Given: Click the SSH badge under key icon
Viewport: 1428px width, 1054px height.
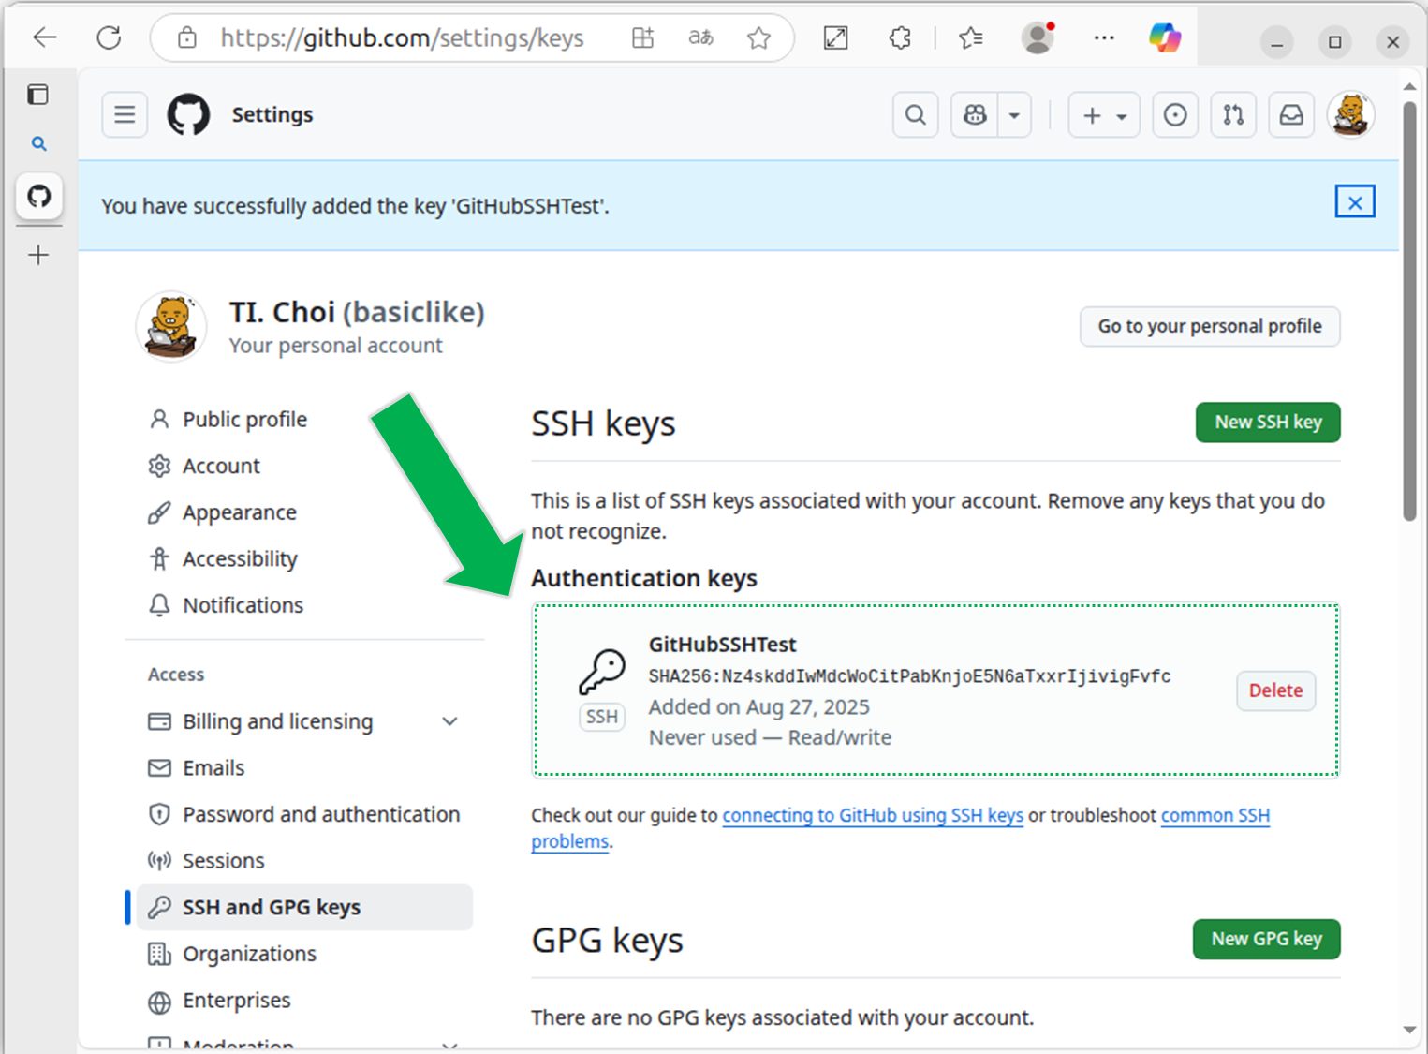Looking at the screenshot, I should [601, 717].
